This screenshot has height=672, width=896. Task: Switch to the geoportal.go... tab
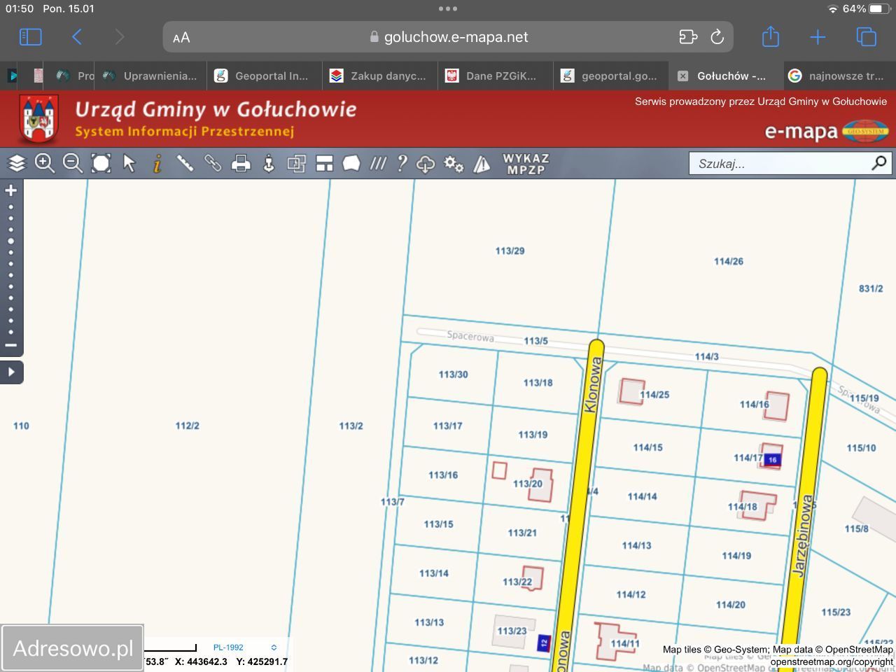click(611, 76)
